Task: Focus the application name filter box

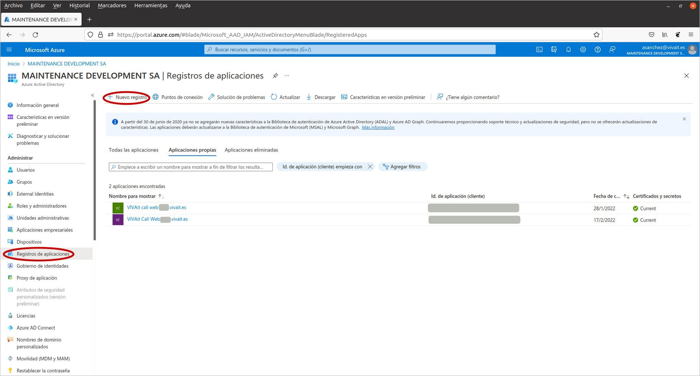Action: point(191,167)
